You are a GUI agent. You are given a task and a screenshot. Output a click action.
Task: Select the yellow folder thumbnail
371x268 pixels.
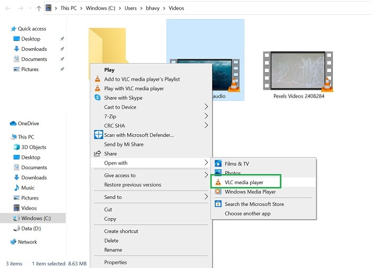pos(108,46)
